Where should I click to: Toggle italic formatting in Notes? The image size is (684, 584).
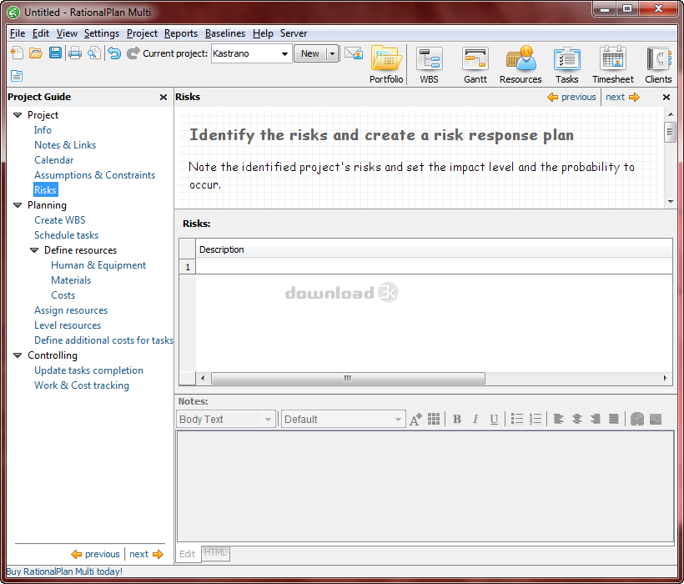[475, 419]
